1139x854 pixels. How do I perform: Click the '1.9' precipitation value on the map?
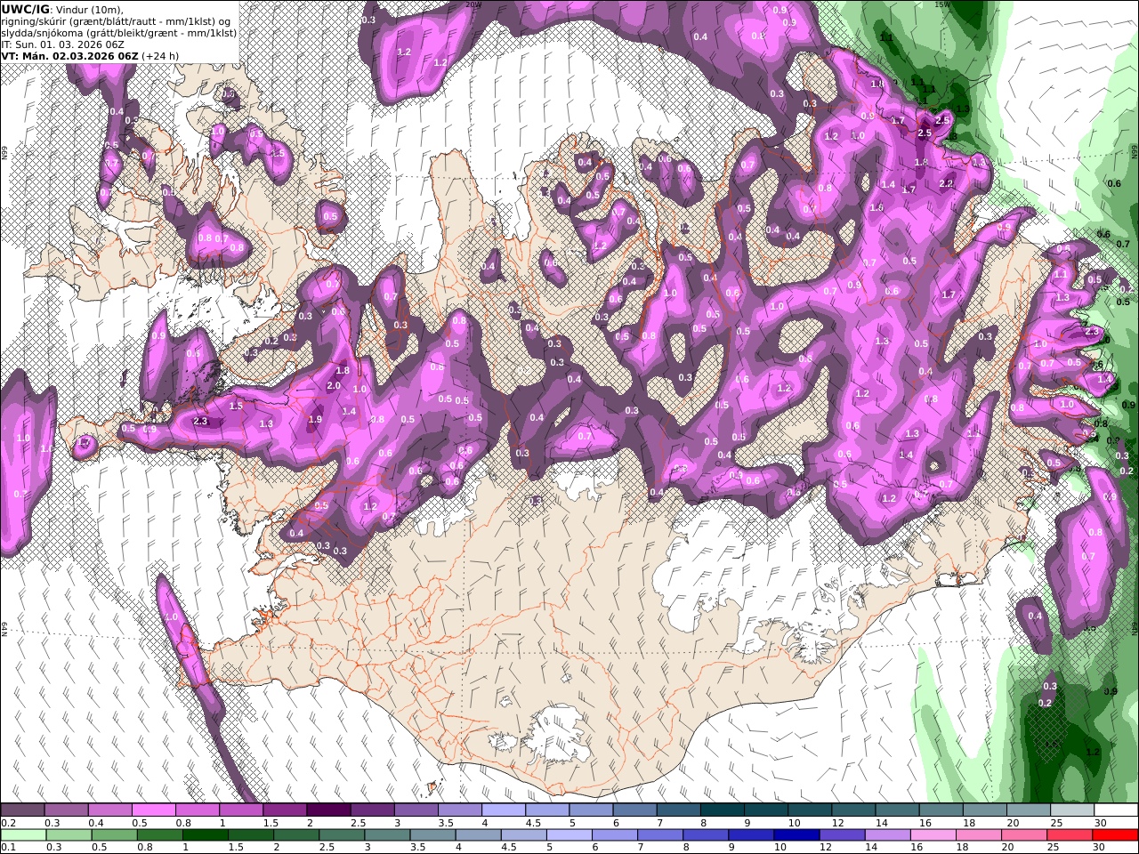tap(315, 420)
